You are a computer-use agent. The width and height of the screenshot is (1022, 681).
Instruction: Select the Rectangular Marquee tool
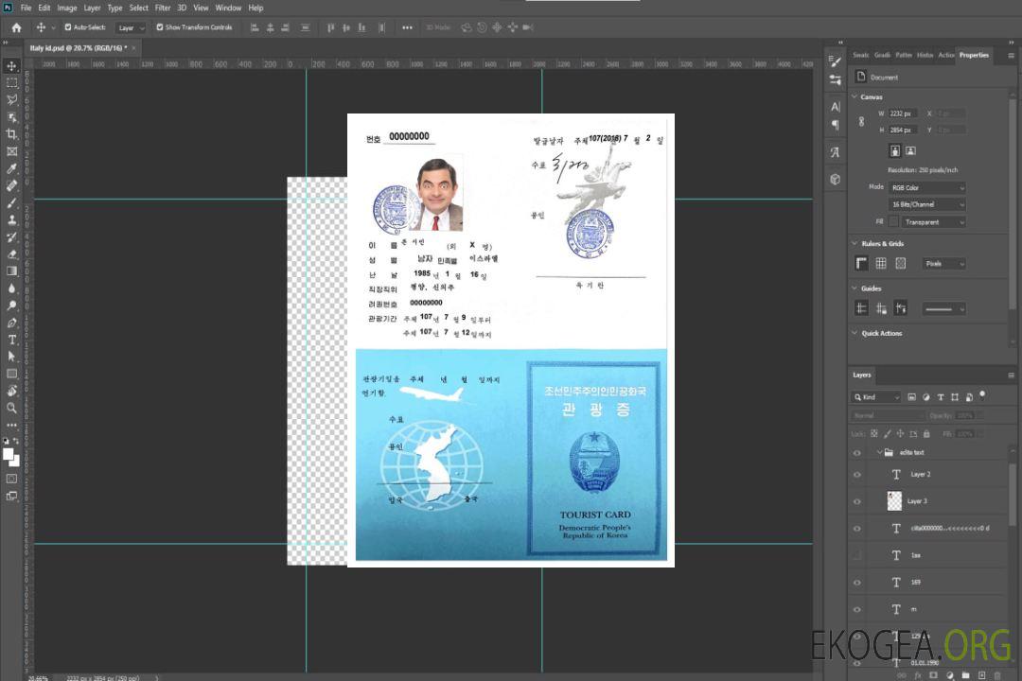click(12, 82)
